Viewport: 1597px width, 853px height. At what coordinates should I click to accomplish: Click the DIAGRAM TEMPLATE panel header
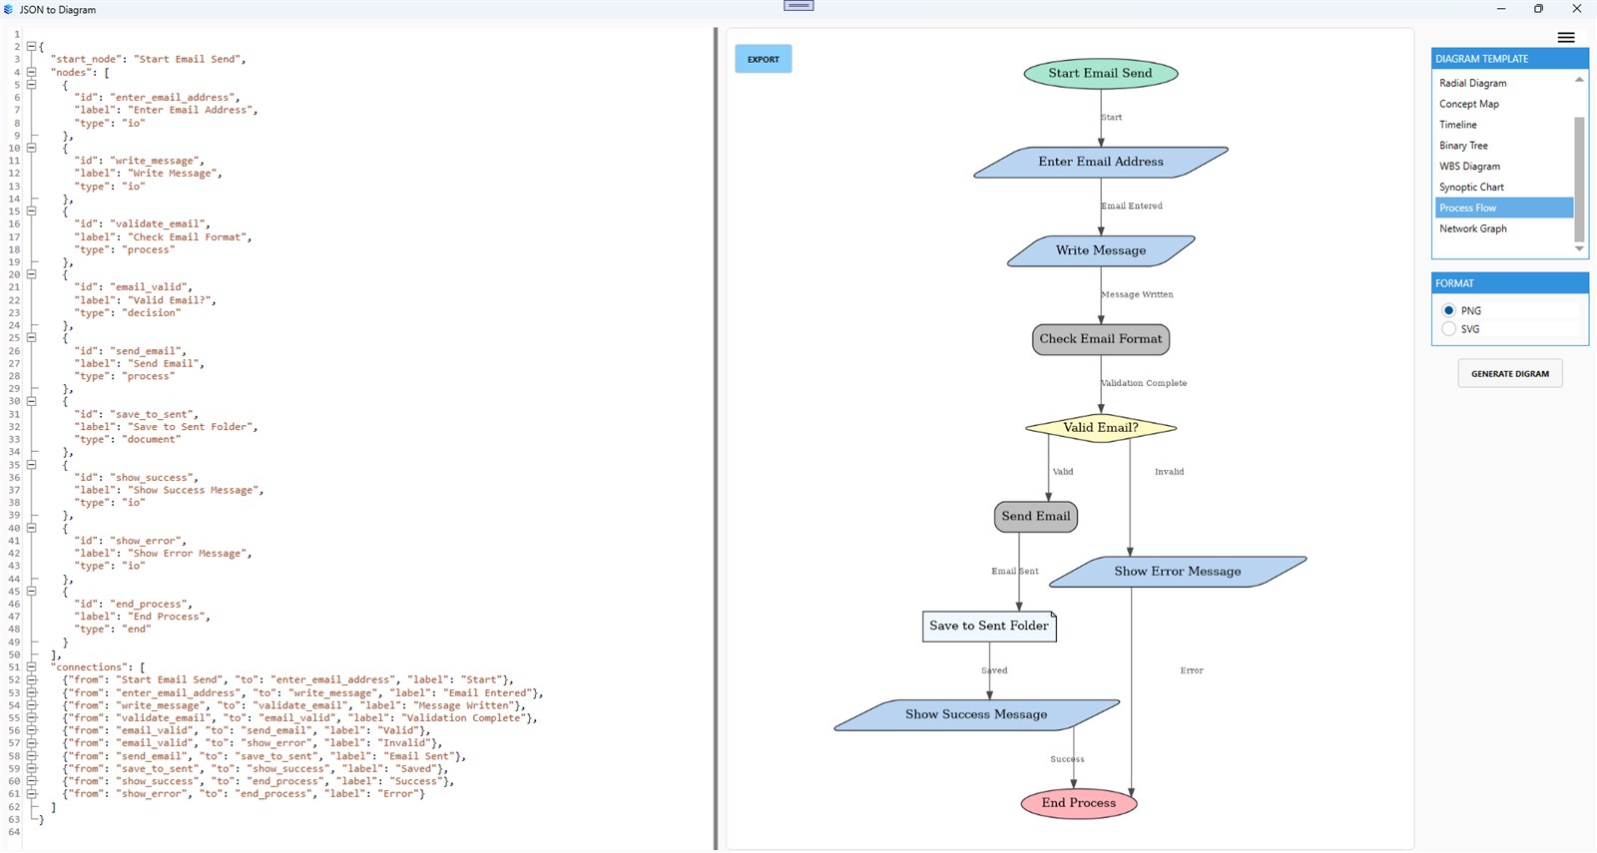coord(1510,59)
